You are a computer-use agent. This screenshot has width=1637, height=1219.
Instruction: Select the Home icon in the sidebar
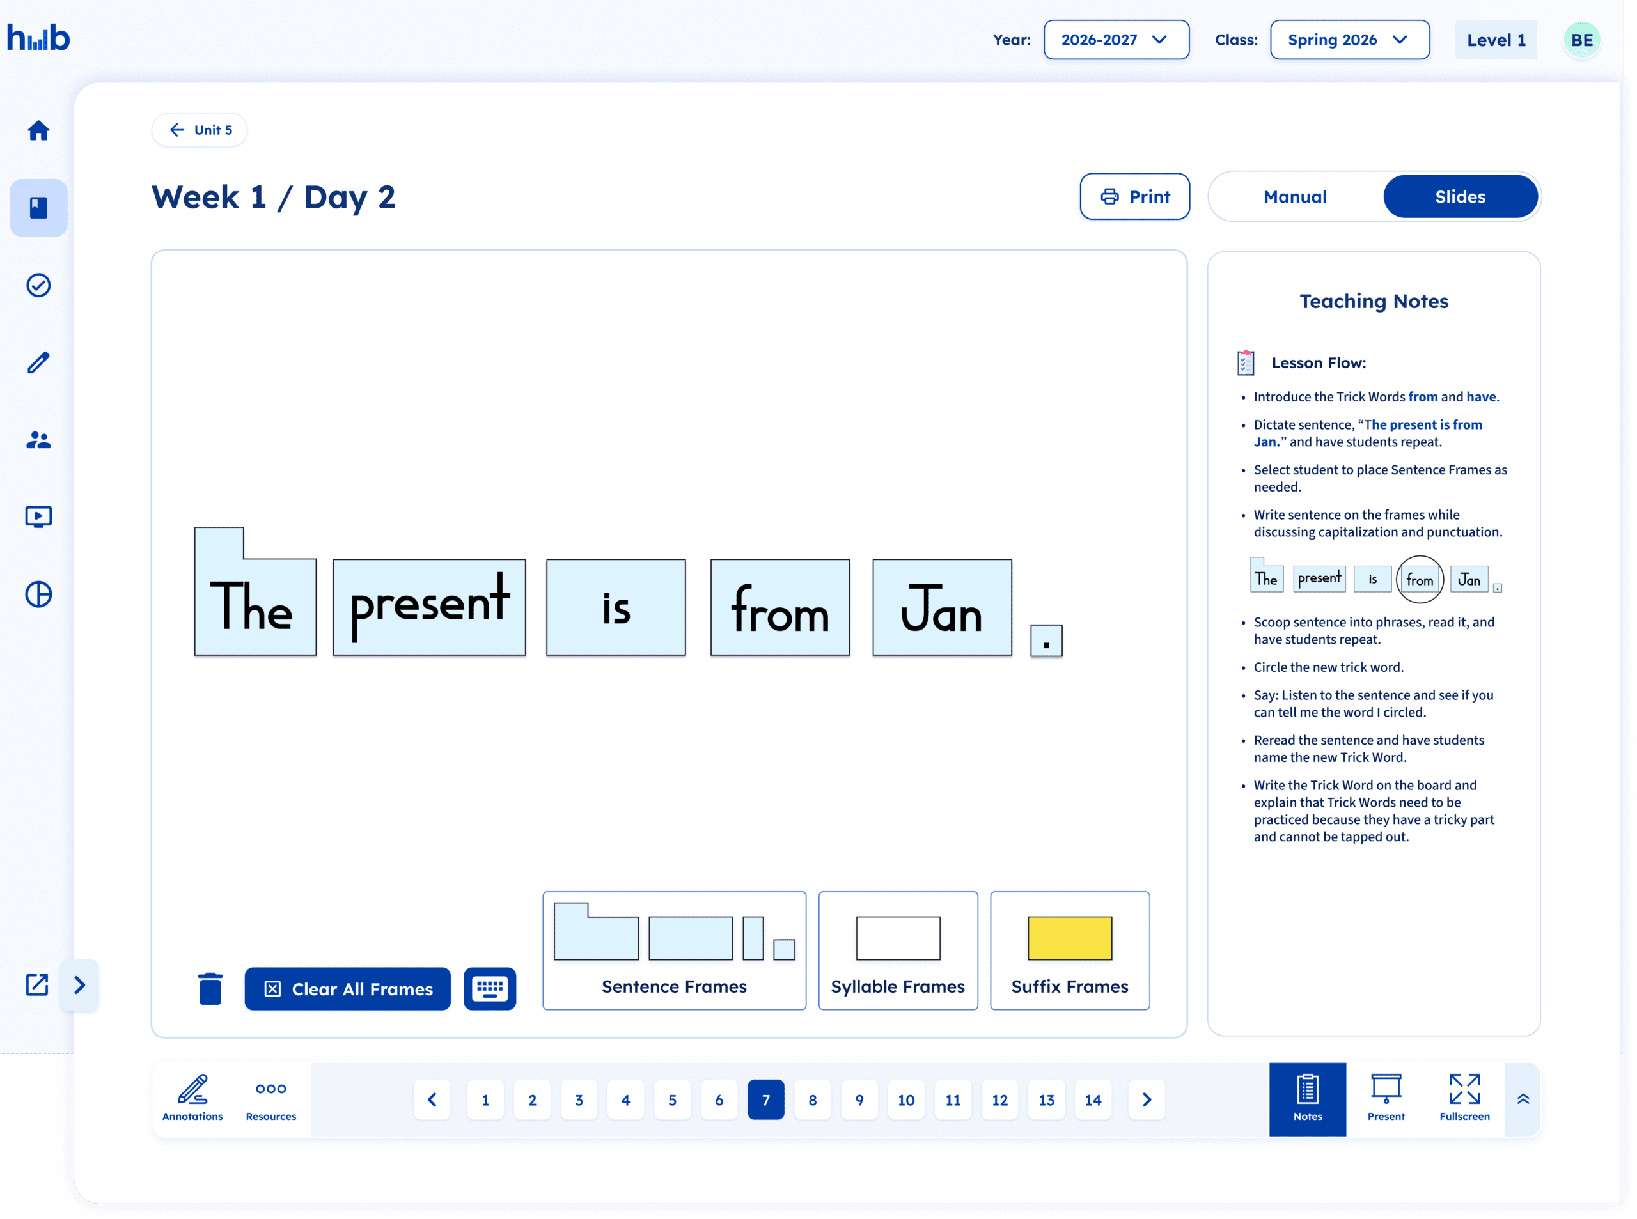coord(38,130)
